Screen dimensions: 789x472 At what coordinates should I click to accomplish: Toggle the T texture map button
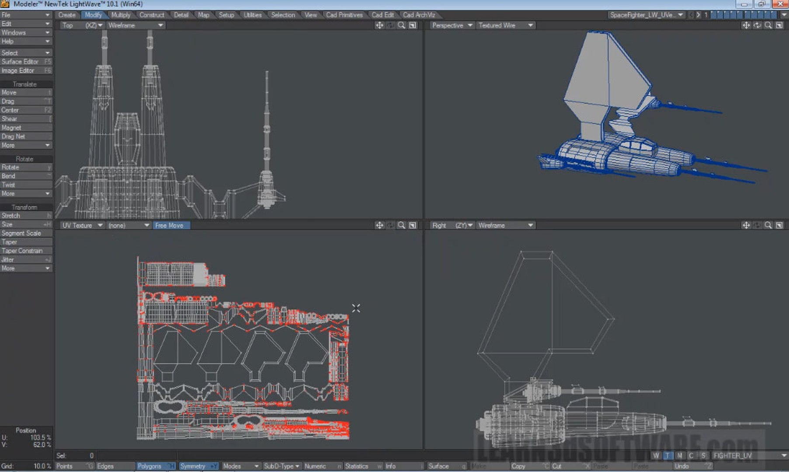coord(667,455)
